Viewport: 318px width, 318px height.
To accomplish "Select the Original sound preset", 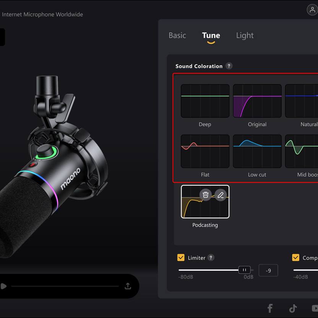I will [x=257, y=101].
